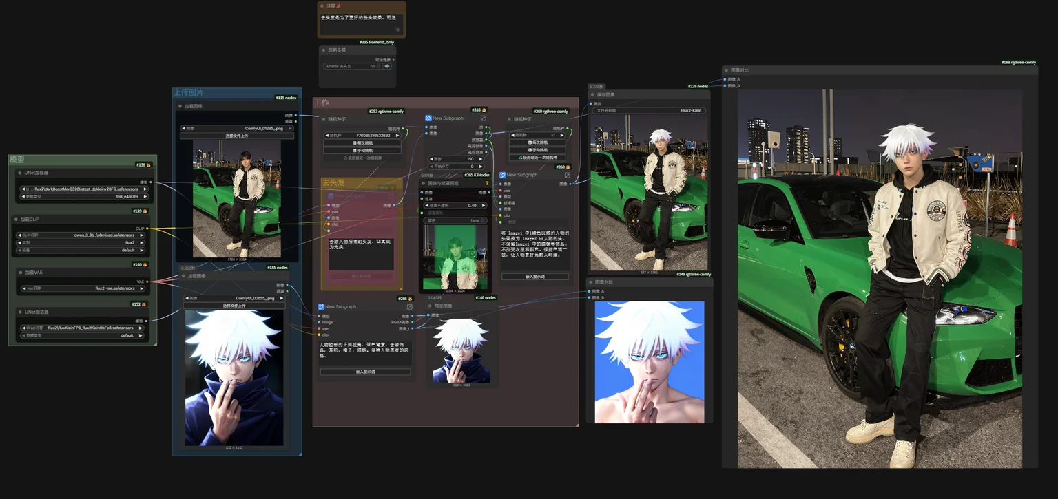Click 选择文件上传 under ComfyUI_00655_.png
This screenshot has width=1058, height=499.
click(x=234, y=306)
